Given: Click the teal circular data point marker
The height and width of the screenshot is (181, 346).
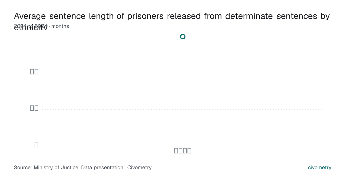Looking at the screenshot, I should [183, 36].
